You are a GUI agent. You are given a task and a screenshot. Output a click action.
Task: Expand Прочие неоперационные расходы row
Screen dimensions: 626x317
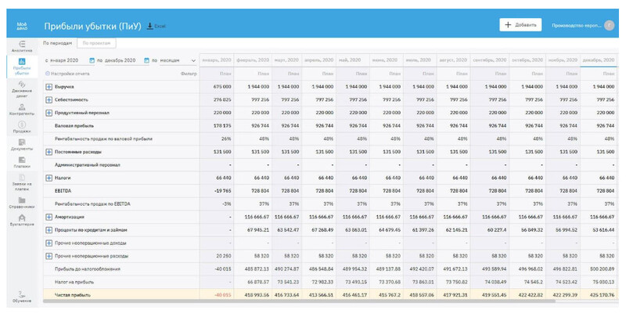click(x=49, y=256)
